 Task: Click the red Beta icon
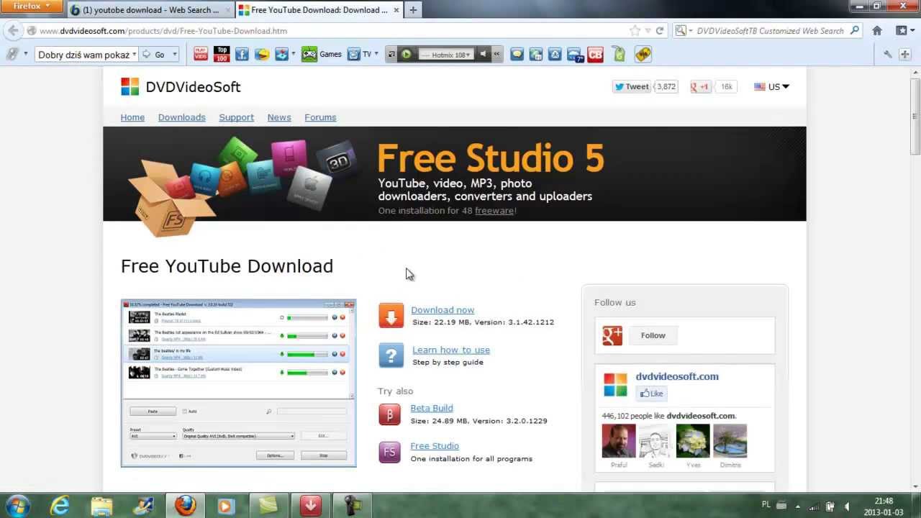(389, 414)
